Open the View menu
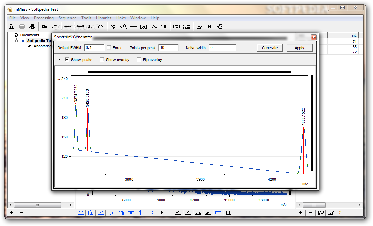373x226 pixels. pos(25,18)
